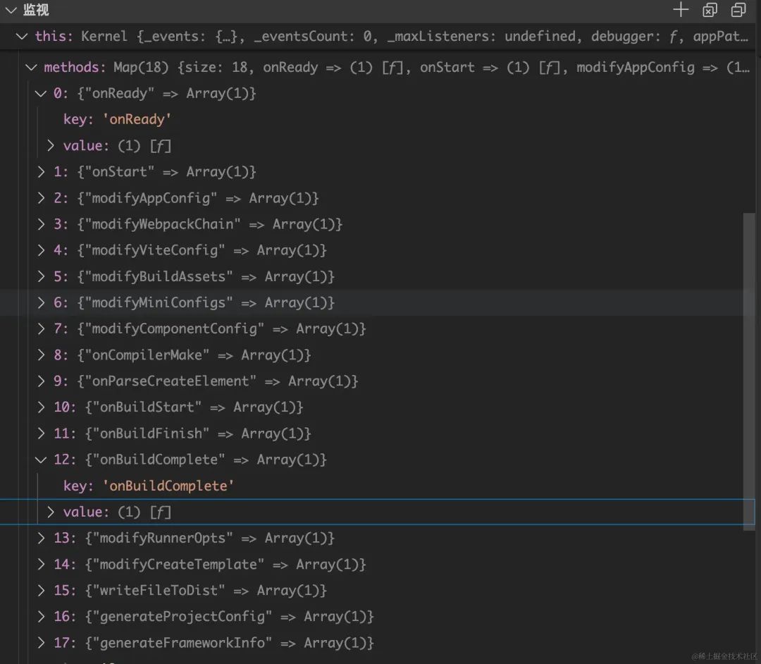Screen dimensions: 761x664
Task: Click the watch panel vertical scrollbar
Action: (749, 371)
